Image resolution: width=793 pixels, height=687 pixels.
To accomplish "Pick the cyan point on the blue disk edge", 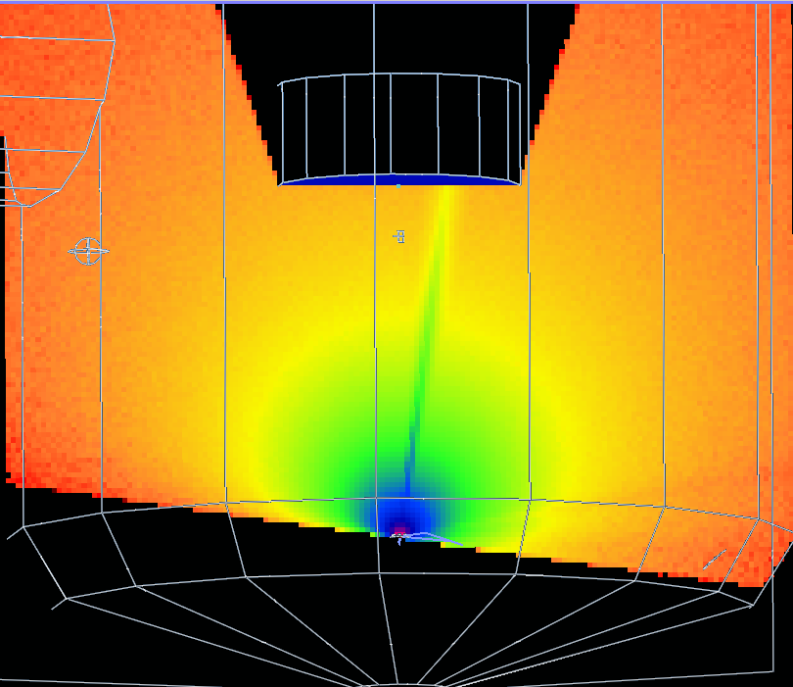I will [x=398, y=183].
